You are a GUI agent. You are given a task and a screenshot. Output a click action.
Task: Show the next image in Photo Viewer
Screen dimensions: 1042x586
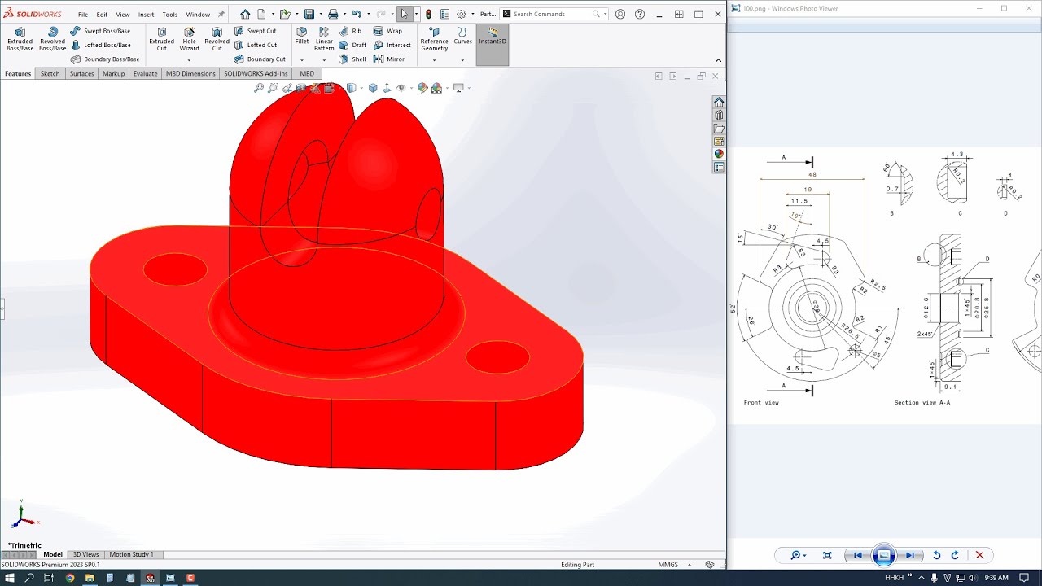point(910,555)
